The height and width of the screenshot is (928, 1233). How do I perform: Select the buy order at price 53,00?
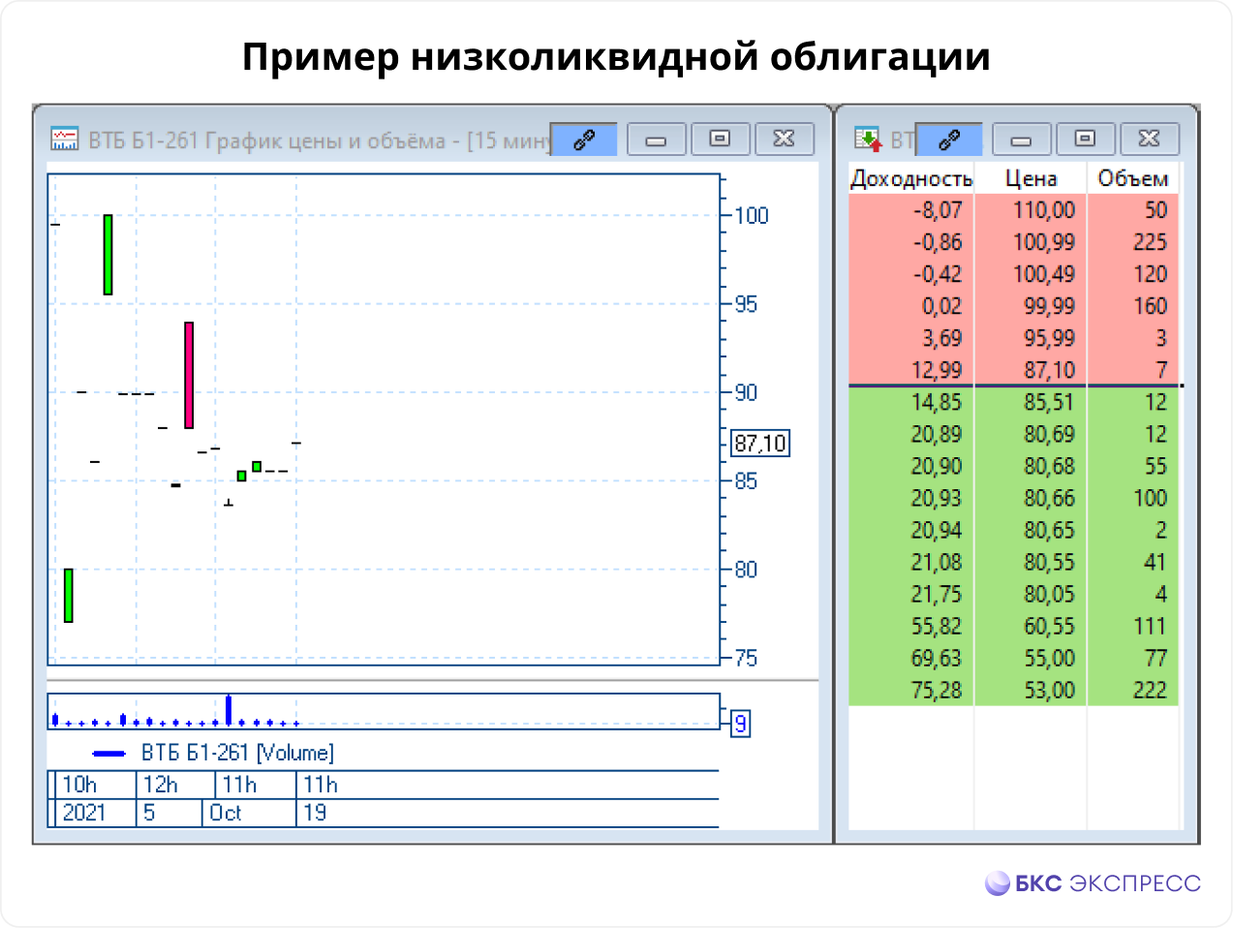point(1013,690)
